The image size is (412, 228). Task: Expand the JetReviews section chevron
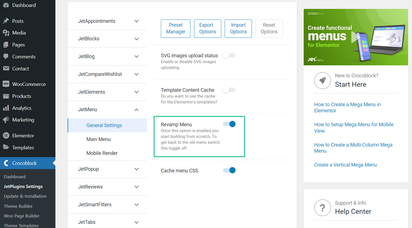[136, 187]
